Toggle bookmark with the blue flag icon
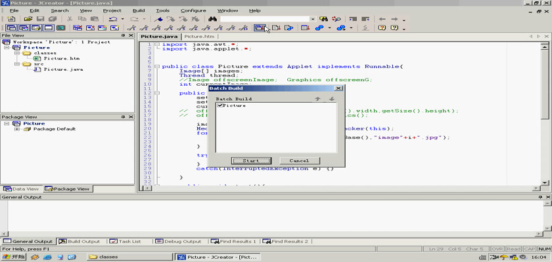The image size is (552, 262). (158, 19)
